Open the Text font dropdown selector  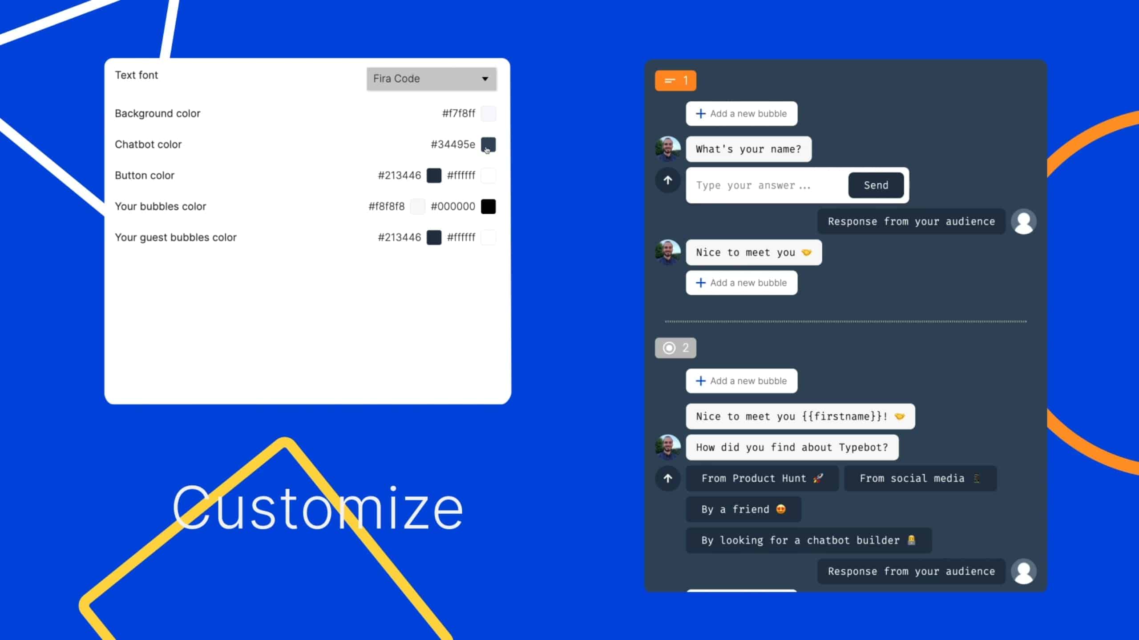point(431,78)
